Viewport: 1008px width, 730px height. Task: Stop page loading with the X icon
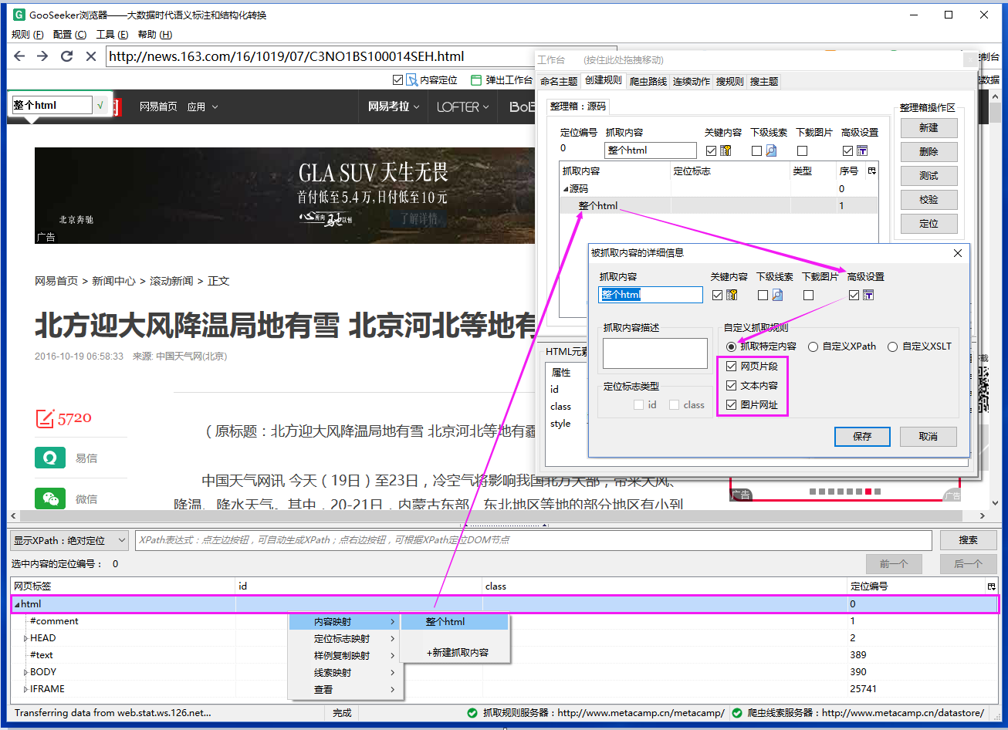pos(90,56)
